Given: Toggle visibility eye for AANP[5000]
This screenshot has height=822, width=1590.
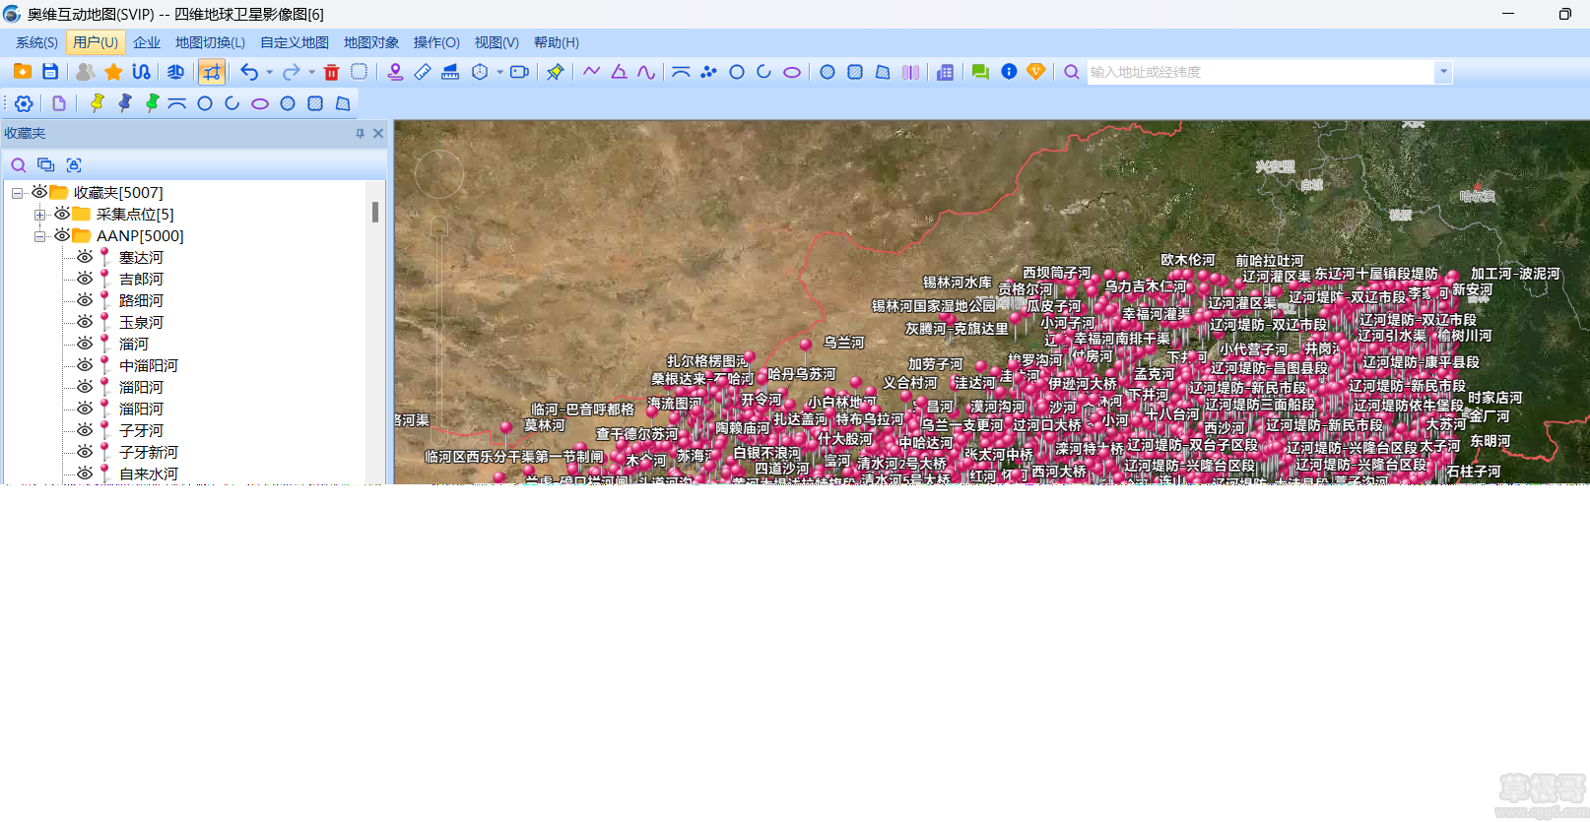Looking at the screenshot, I should [62, 235].
